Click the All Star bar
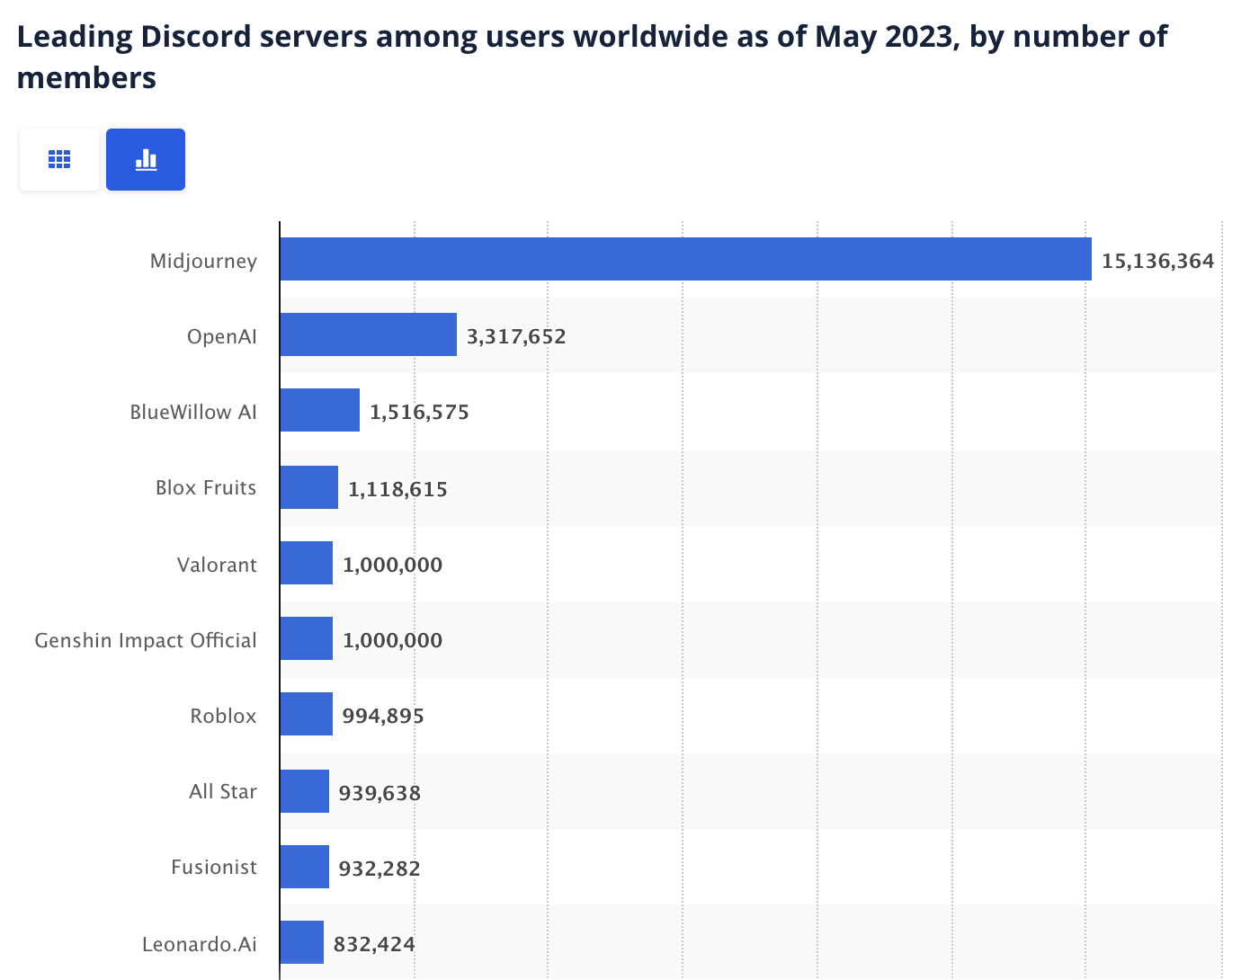Screen dimensions: 1259x980 pyautogui.click(x=304, y=791)
